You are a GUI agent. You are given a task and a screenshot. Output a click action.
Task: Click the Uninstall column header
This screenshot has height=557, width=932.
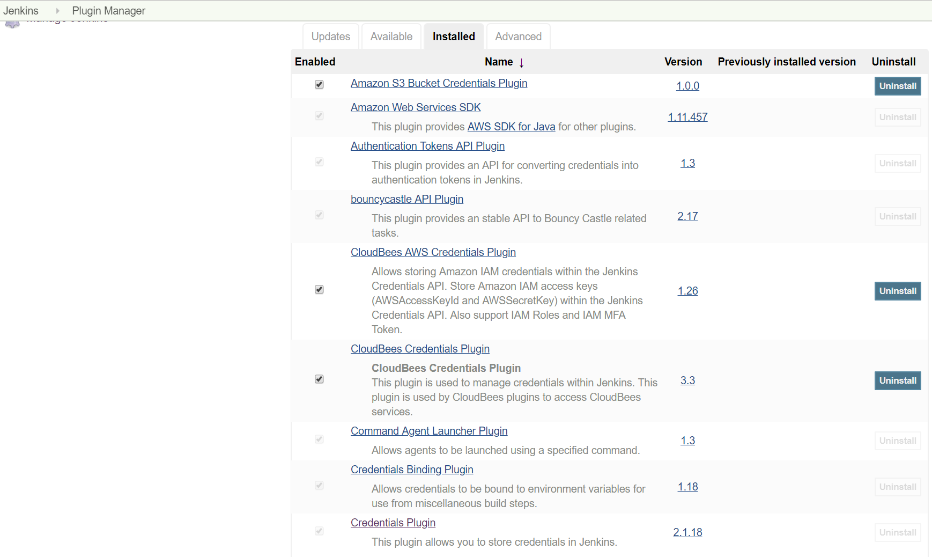pos(893,62)
